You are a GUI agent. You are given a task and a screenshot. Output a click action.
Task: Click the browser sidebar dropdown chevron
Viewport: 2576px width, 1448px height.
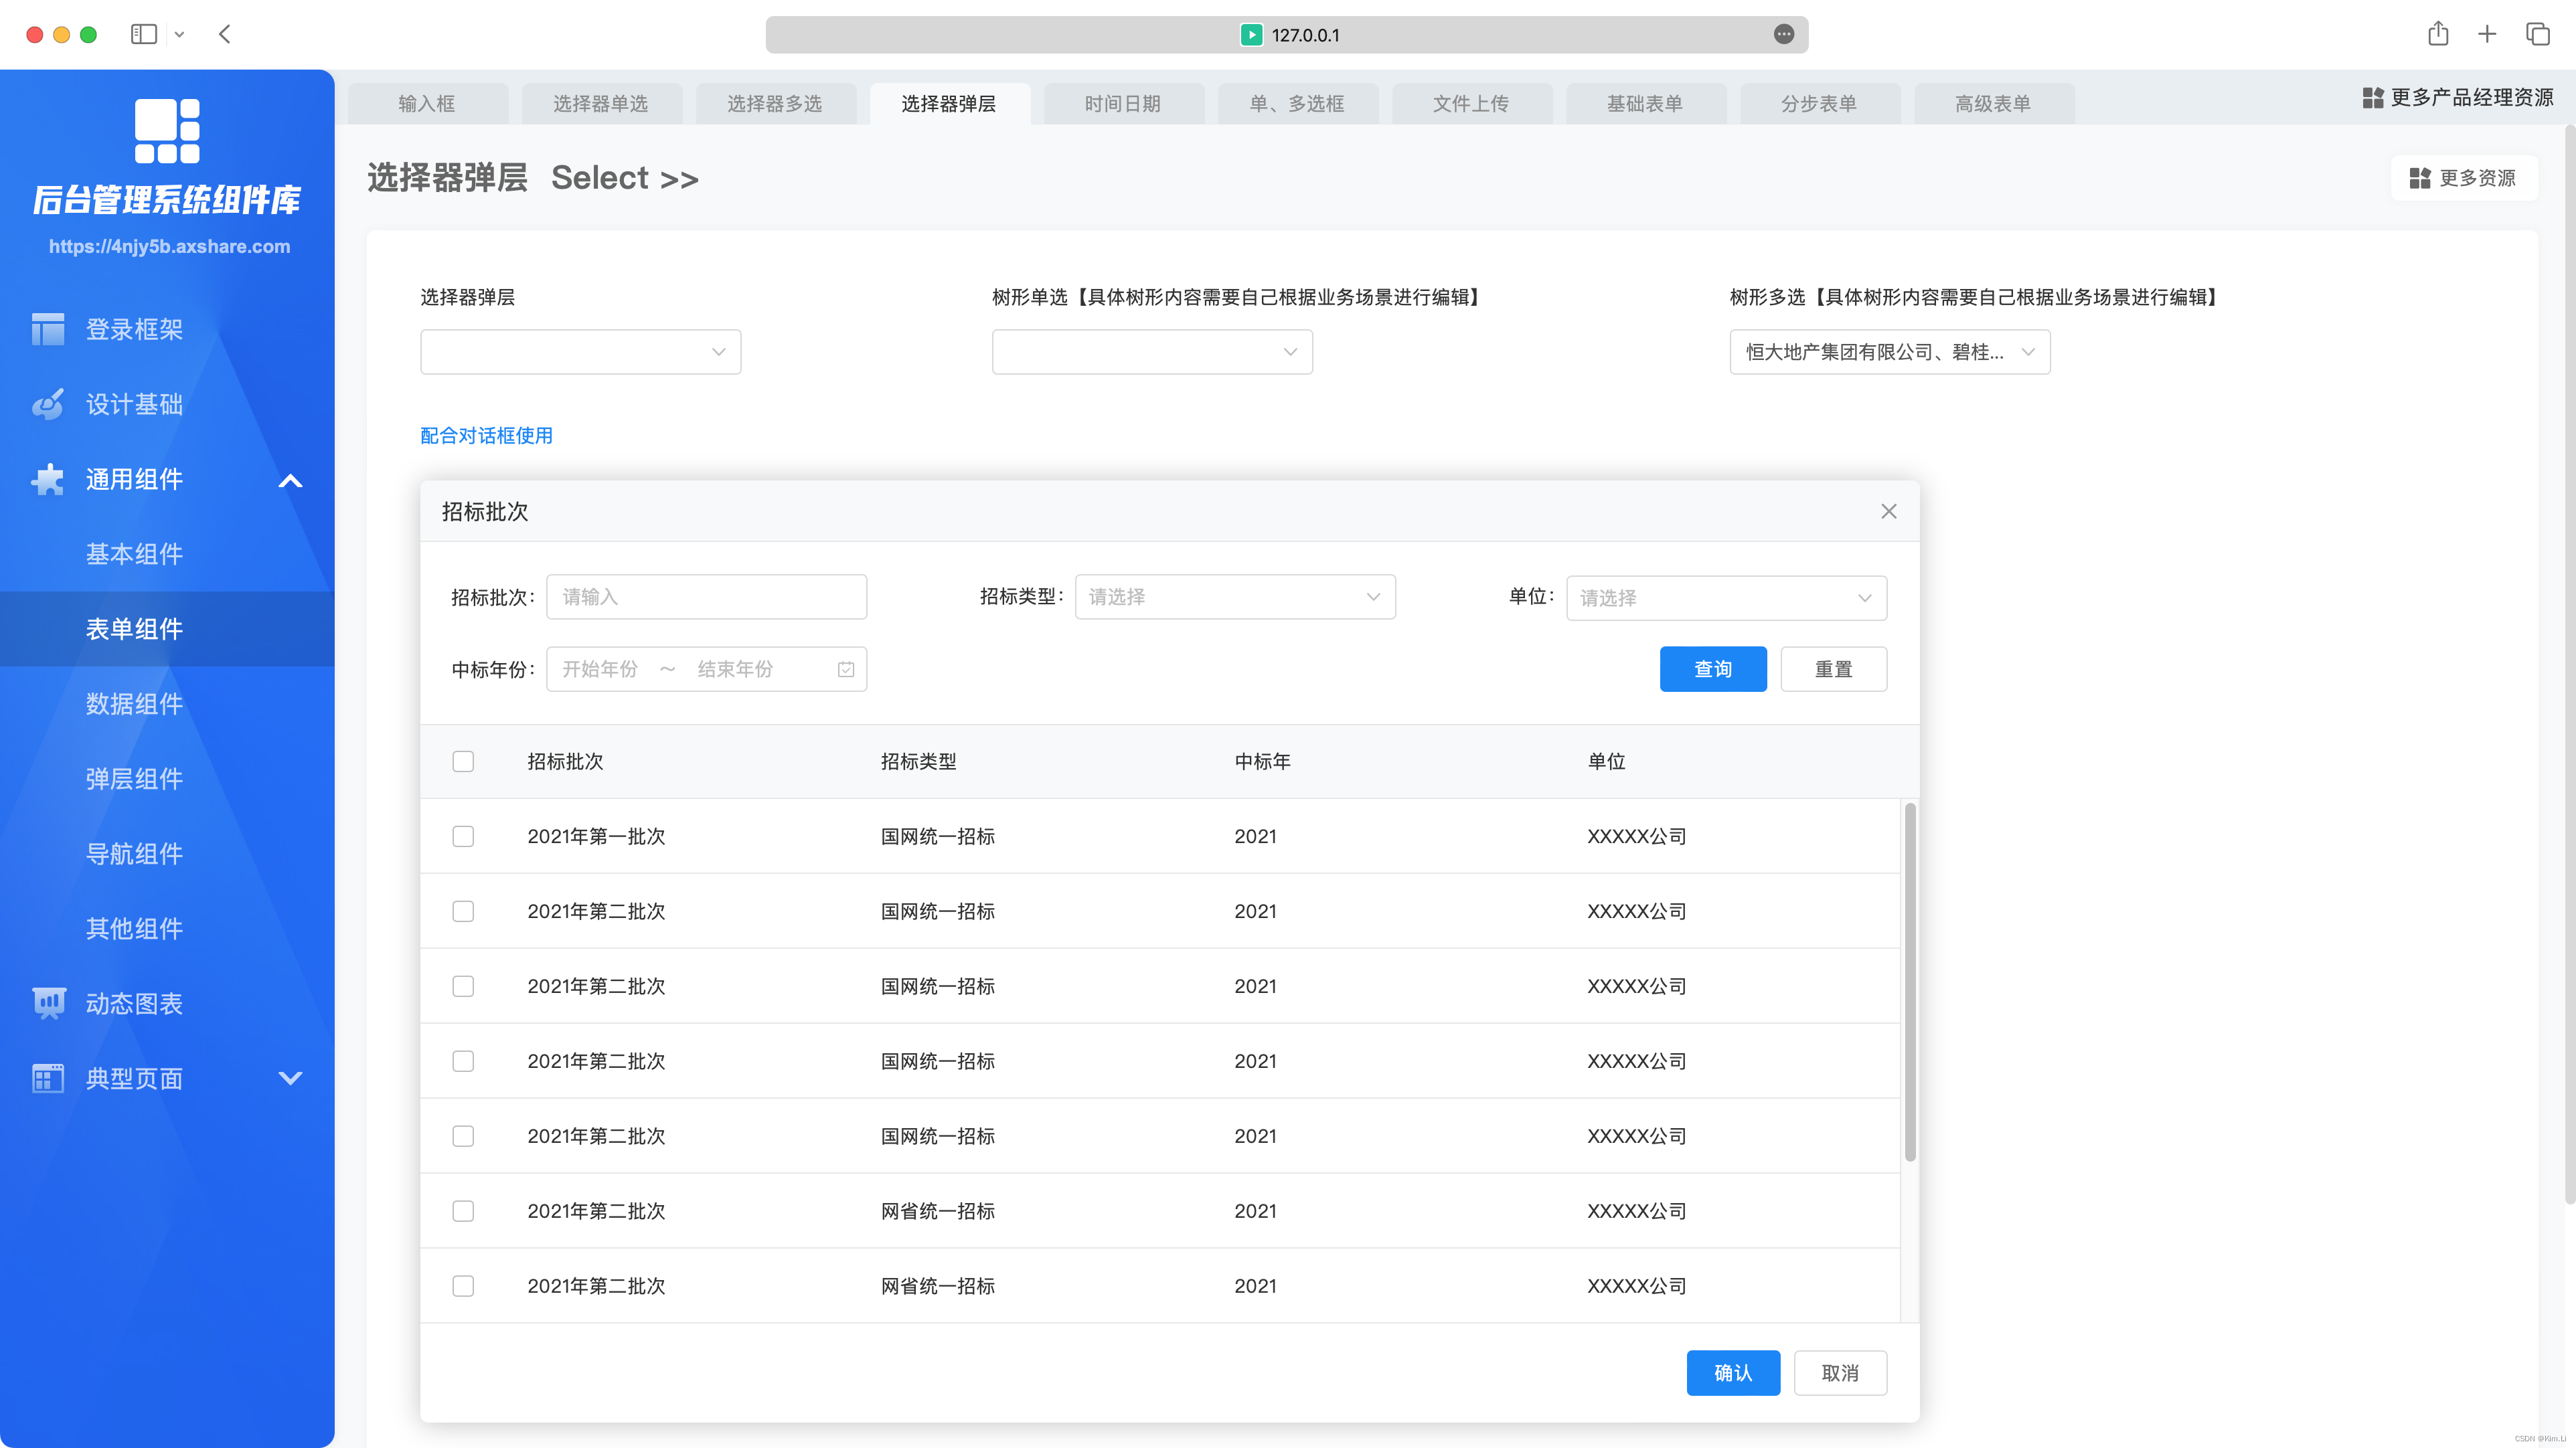(179, 34)
